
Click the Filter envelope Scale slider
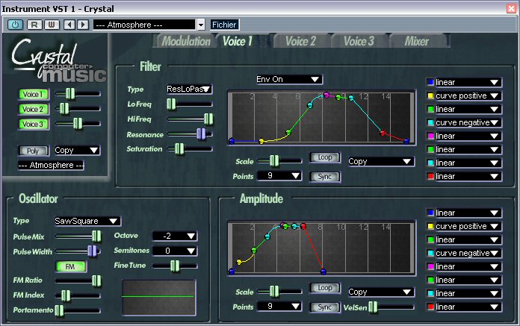tap(279, 161)
